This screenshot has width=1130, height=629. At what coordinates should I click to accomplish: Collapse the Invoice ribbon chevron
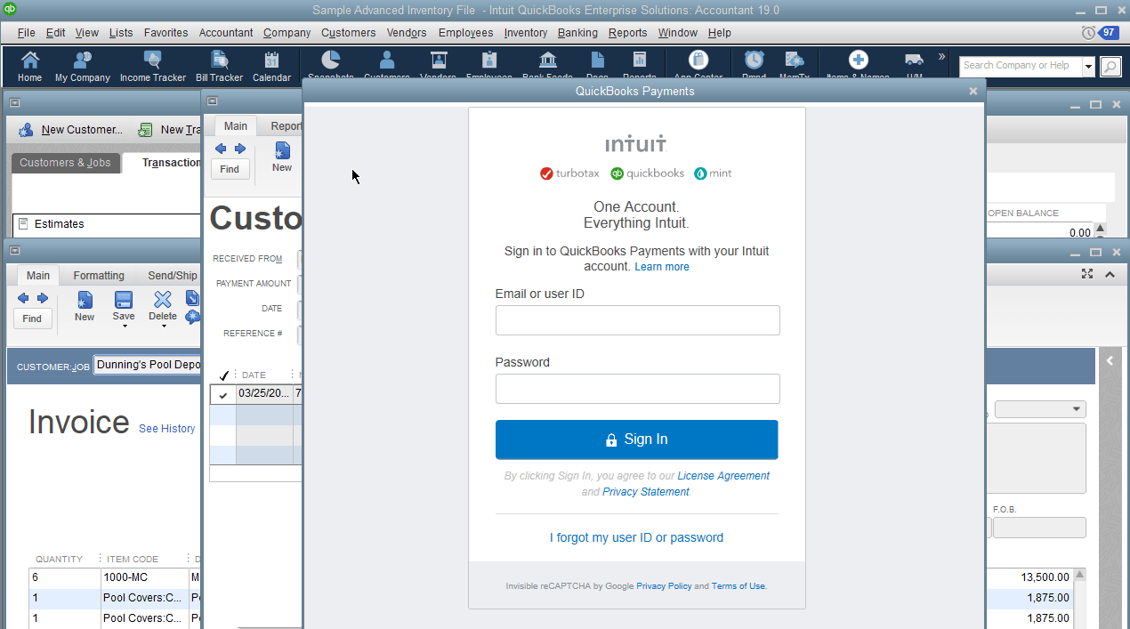tap(1110, 274)
